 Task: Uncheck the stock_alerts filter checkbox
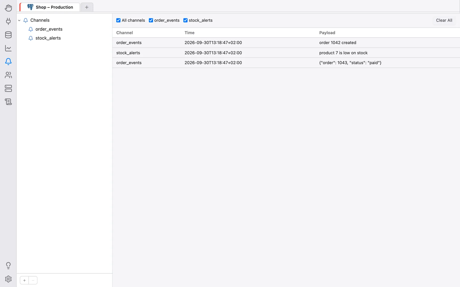186,20
